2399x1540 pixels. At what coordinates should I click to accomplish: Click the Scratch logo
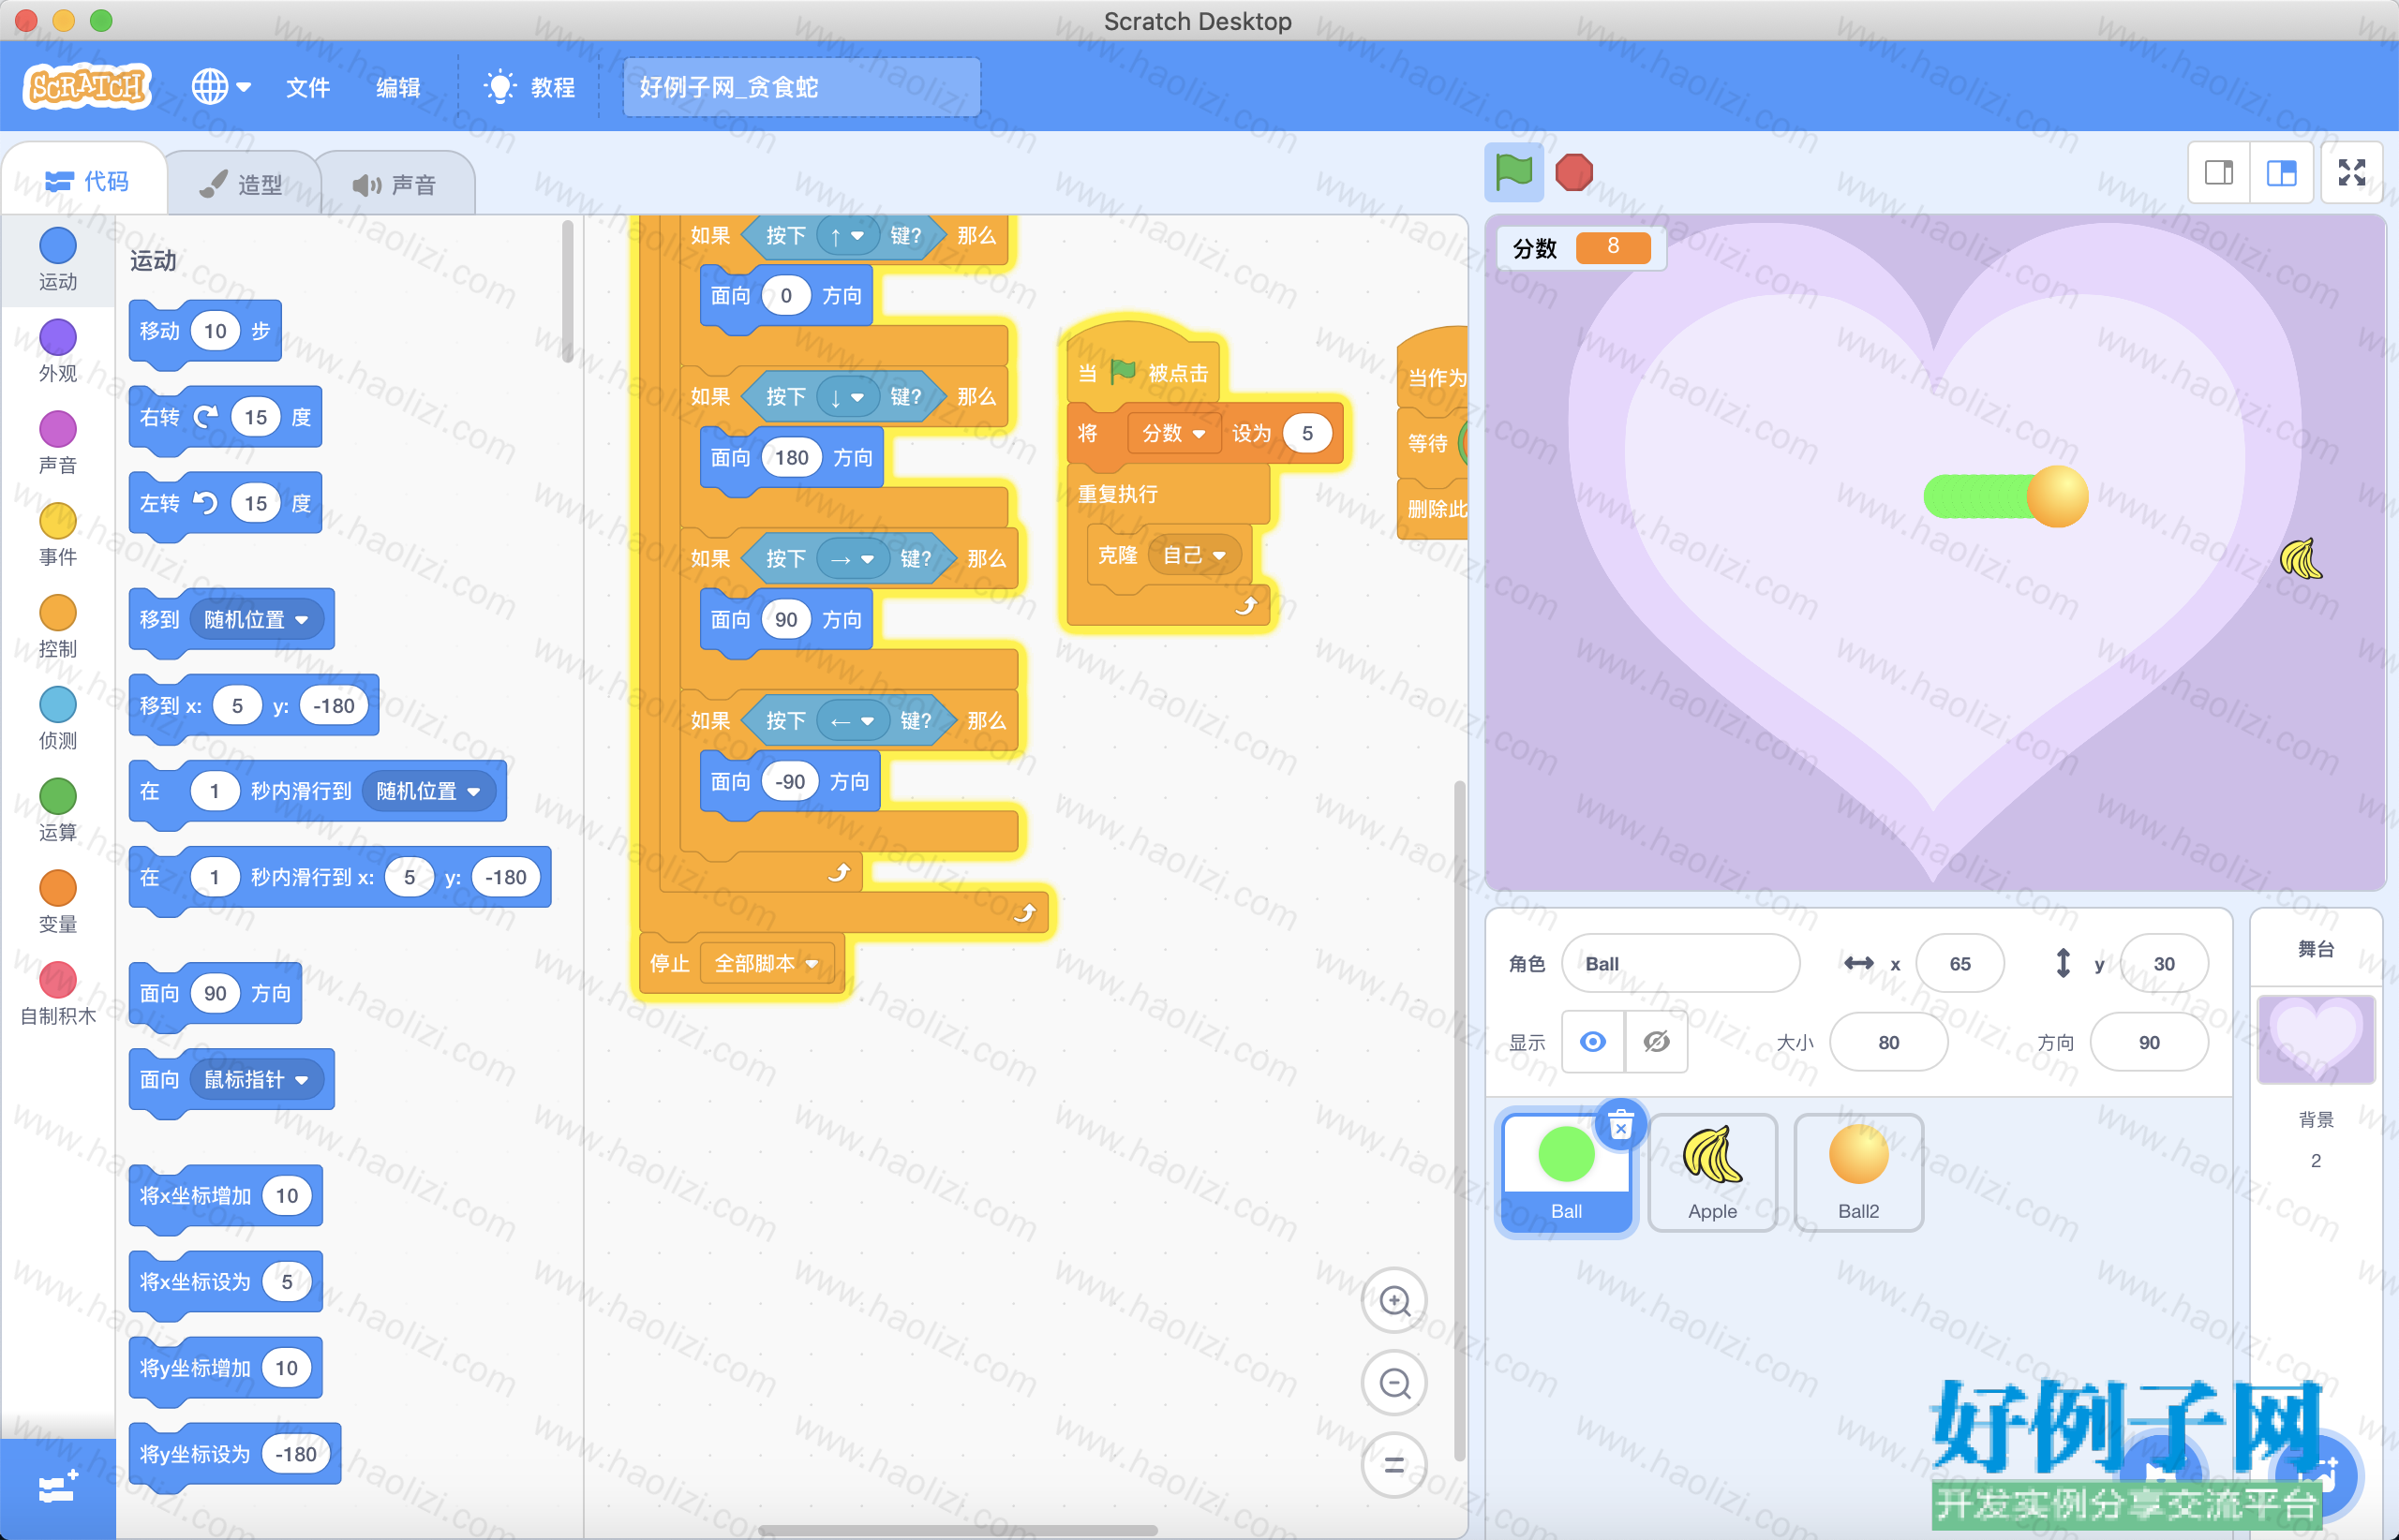tap(87, 87)
